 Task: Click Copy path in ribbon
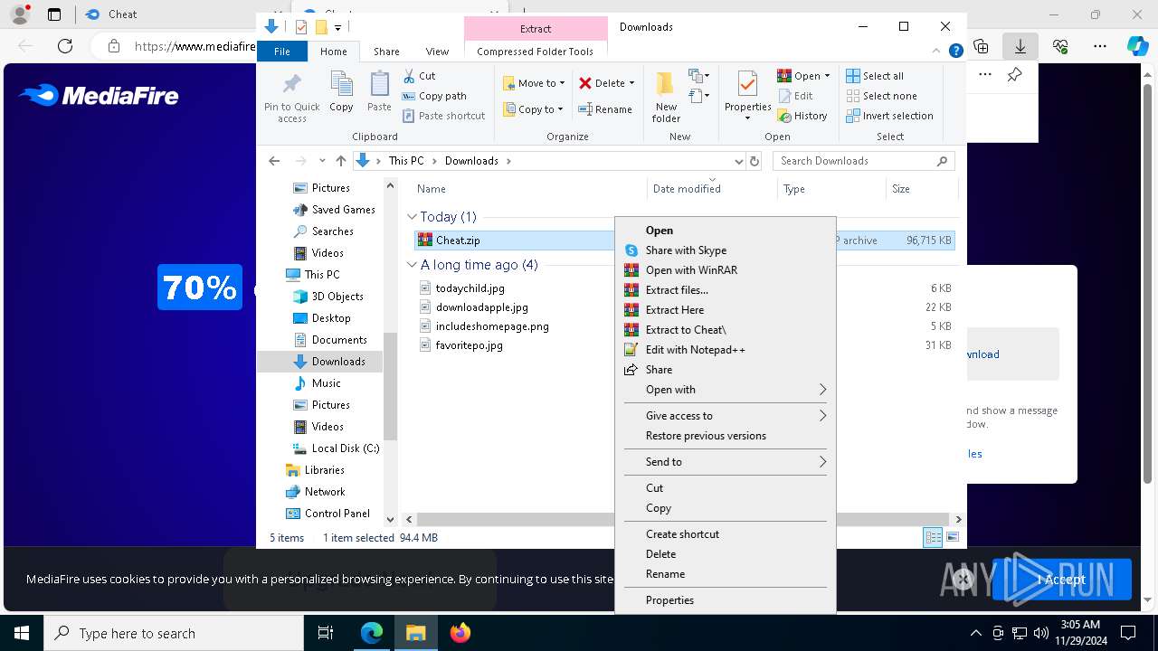pyautogui.click(x=434, y=96)
